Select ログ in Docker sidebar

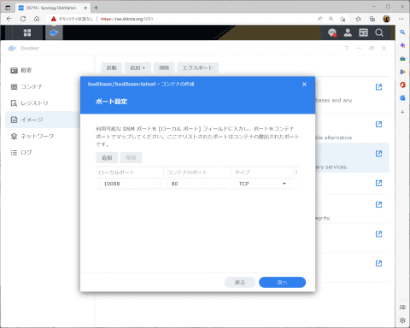[21, 153]
